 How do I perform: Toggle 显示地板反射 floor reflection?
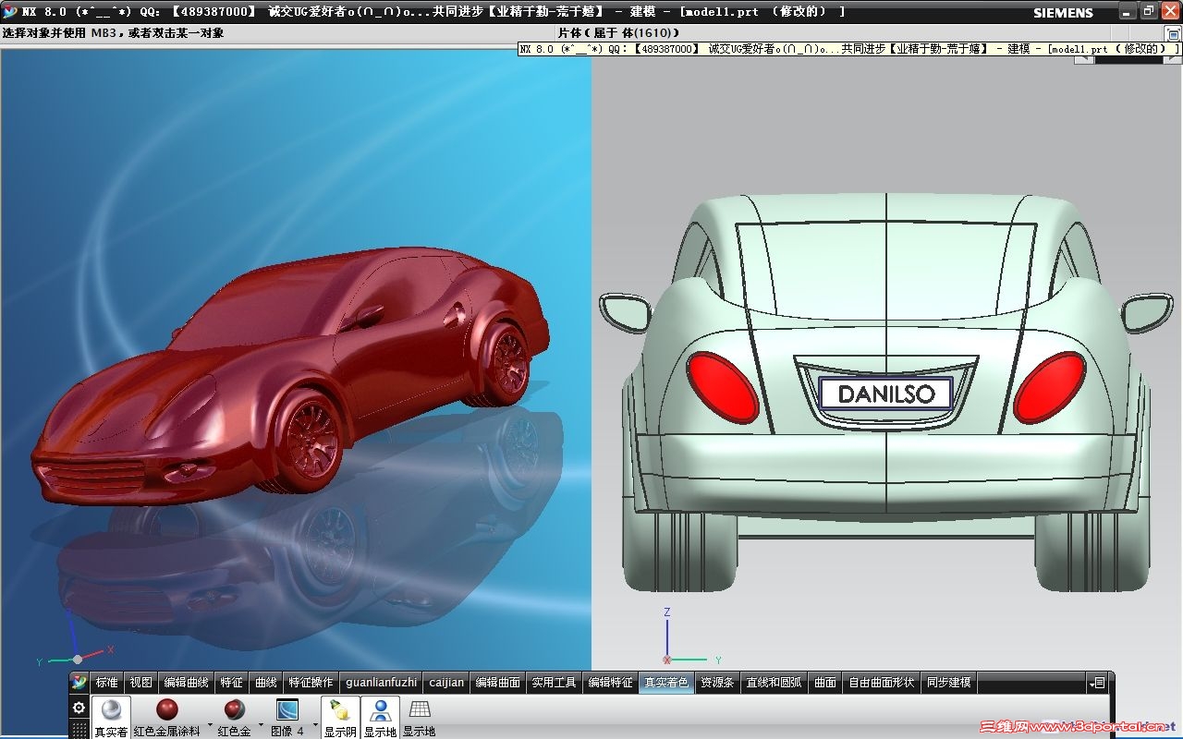click(380, 717)
